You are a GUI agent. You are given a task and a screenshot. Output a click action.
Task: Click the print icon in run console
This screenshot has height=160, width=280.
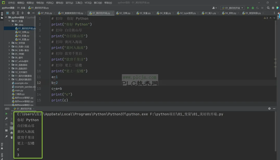tap(12, 133)
